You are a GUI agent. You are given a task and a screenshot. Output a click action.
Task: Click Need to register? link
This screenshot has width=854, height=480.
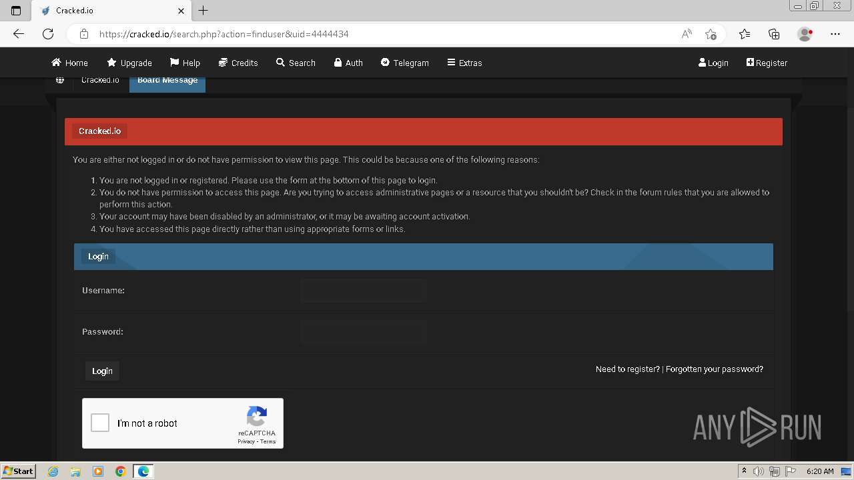(627, 369)
